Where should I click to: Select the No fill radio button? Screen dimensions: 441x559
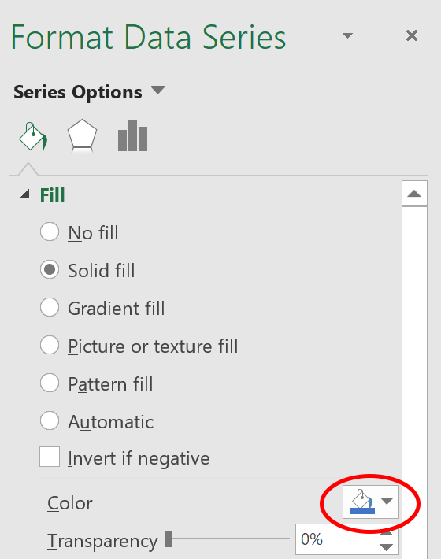[50, 231]
